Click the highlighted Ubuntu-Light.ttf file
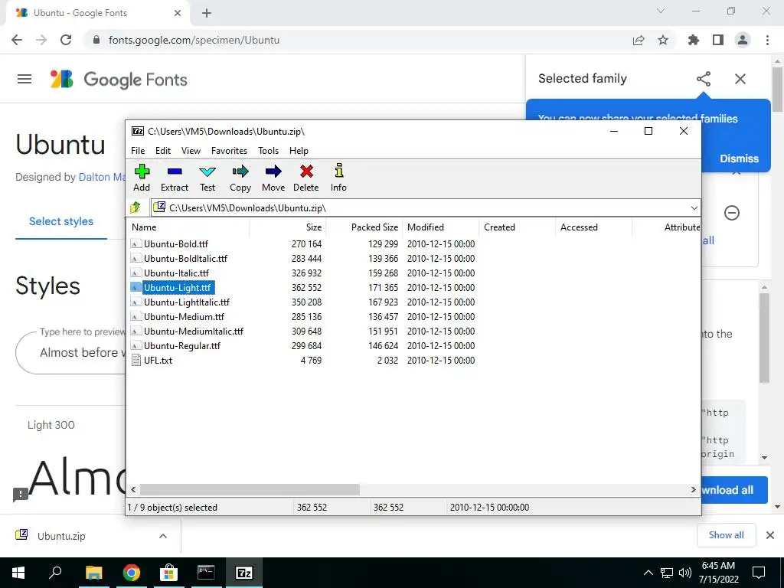The height and width of the screenshot is (588, 784). pos(178,288)
